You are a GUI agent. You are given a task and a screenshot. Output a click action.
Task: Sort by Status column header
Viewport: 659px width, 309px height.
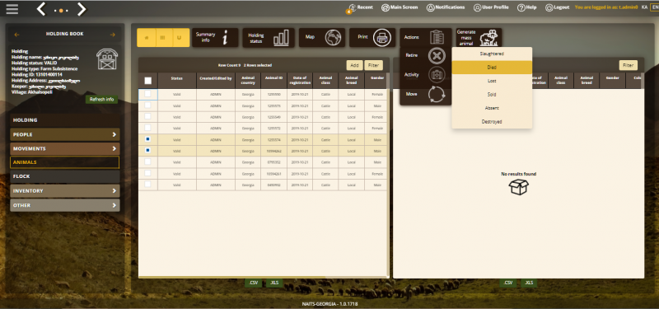tap(177, 81)
